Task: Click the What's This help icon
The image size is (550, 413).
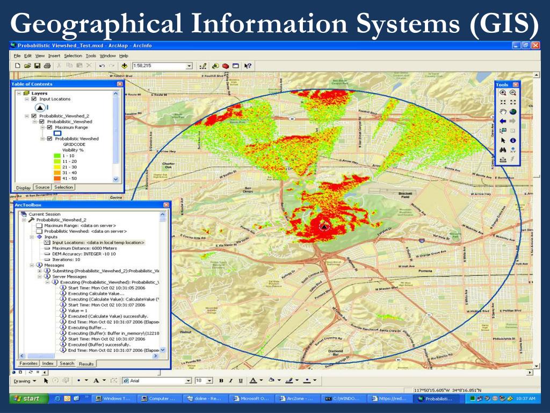Action: 248,66
